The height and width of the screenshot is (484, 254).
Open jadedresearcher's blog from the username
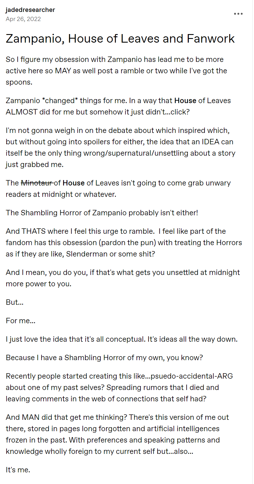click(30, 10)
